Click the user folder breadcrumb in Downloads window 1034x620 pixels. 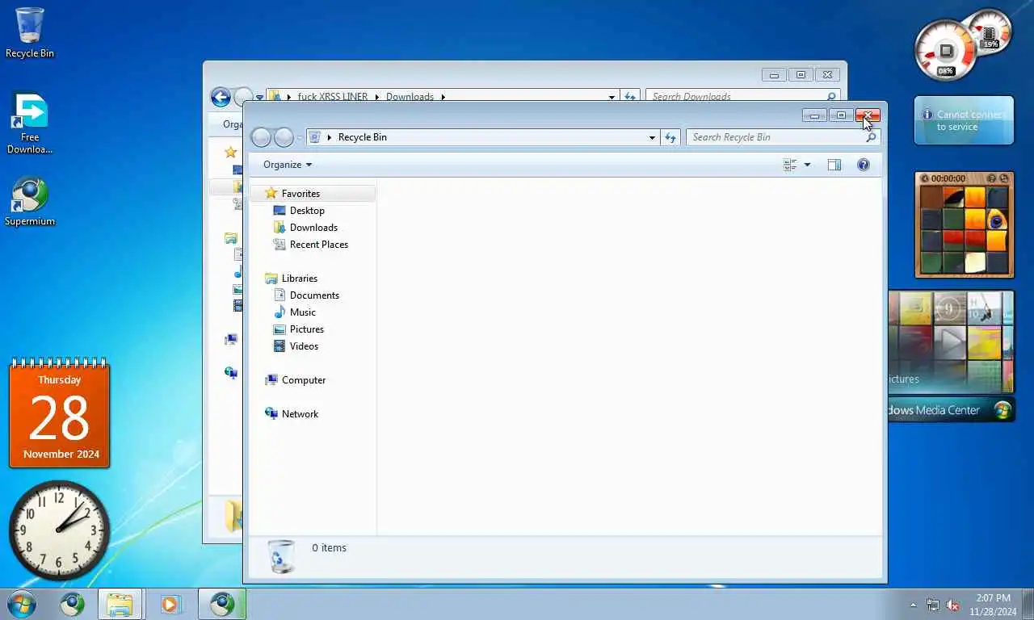[x=333, y=96]
